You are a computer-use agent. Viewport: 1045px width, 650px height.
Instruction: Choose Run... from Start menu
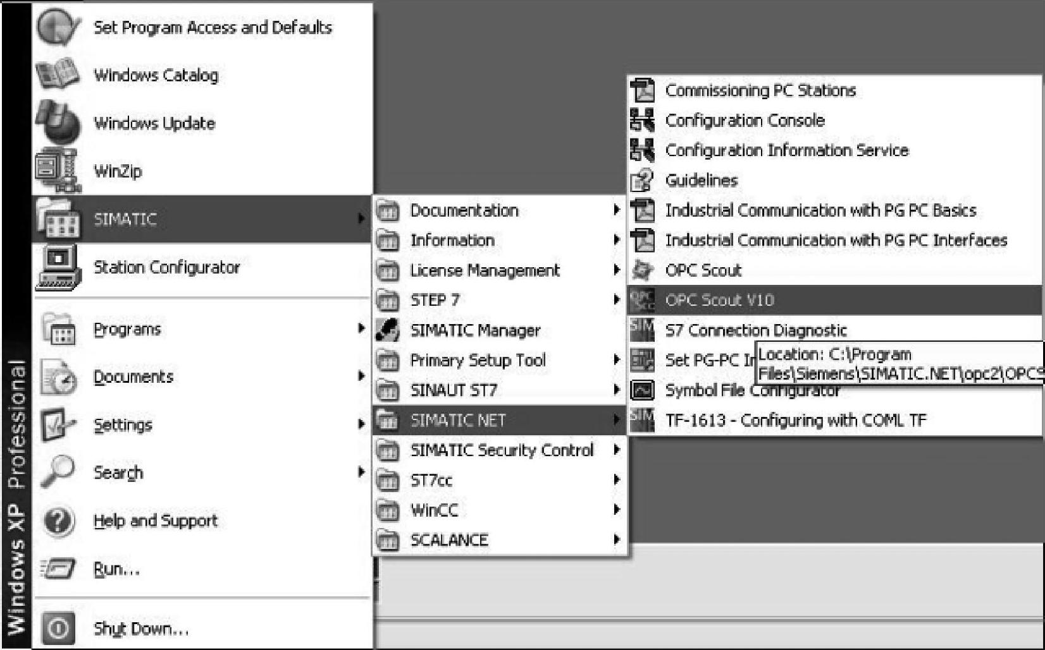click(x=202, y=569)
